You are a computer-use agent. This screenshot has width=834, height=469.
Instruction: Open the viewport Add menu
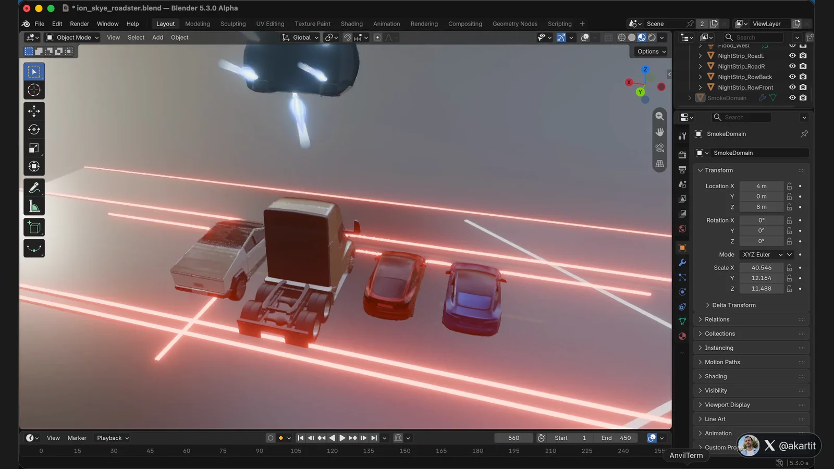[x=157, y=38]
